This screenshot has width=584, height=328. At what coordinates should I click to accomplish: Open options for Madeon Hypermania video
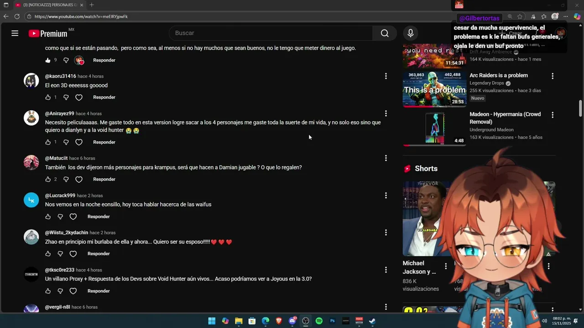(553, 115)
